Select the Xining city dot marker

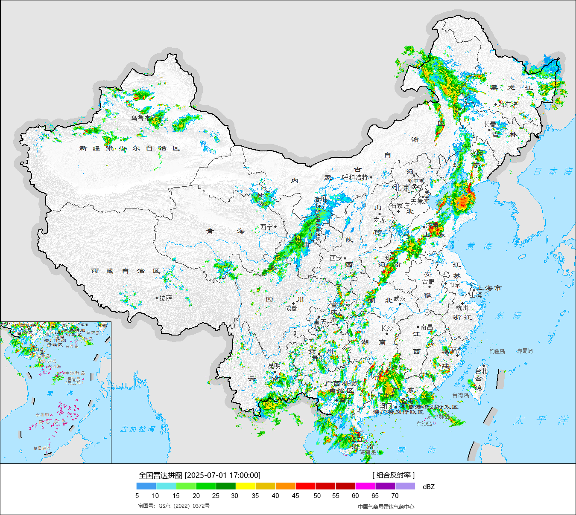(x=275, y=227)
